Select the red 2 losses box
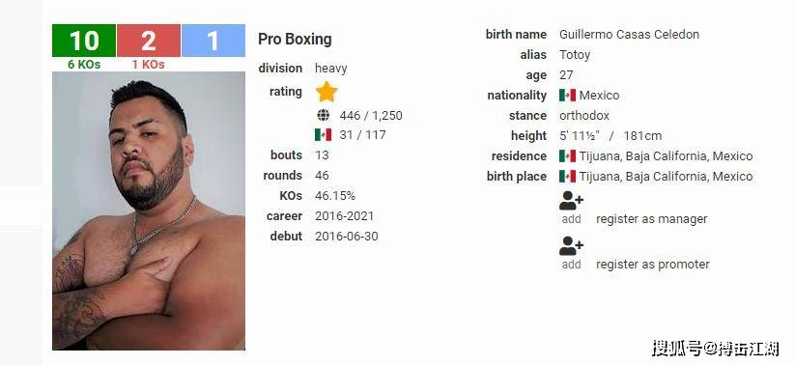Image resolution: width=795 pixels, height=365 pixels. pos(149,41)
